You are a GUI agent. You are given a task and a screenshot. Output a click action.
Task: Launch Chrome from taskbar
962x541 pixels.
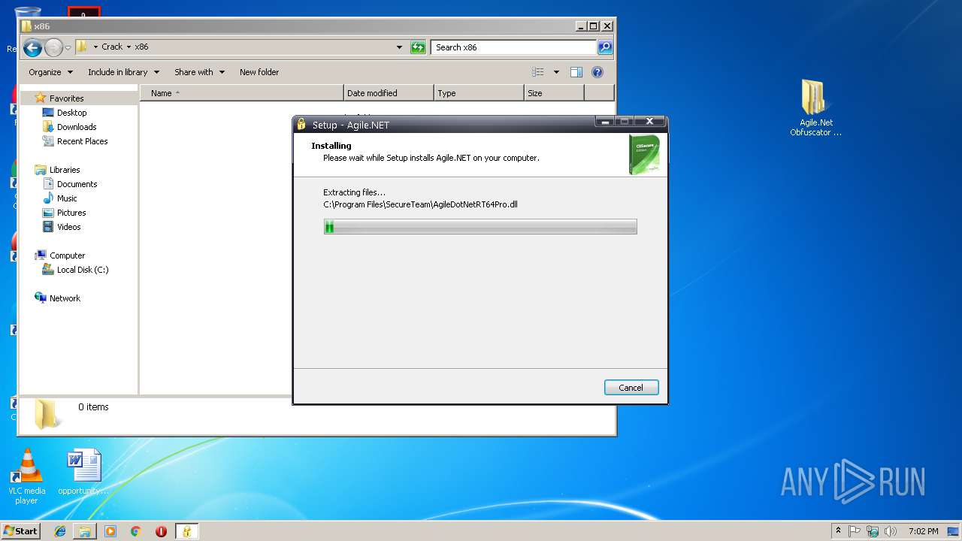pos(135,531)
